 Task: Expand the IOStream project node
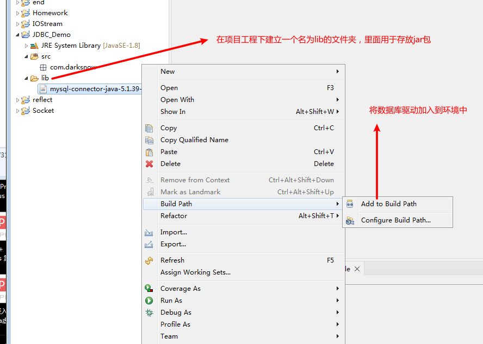point(17,24)
